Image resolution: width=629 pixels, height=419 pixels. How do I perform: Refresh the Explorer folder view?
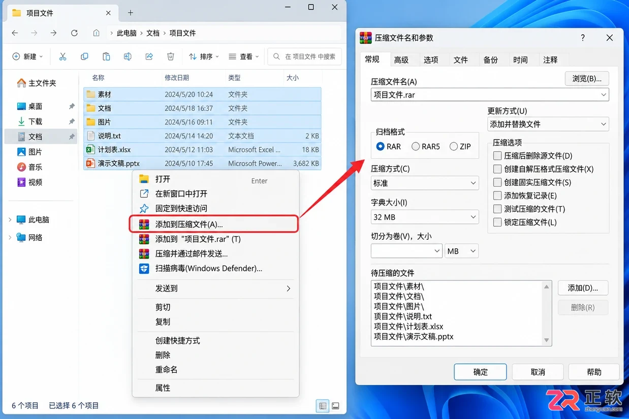coord(74,33)
